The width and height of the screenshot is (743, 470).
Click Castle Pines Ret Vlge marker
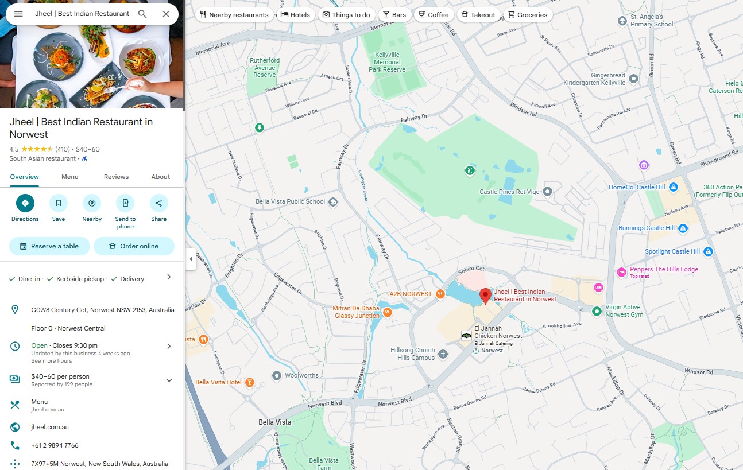[x=548, y=191]
